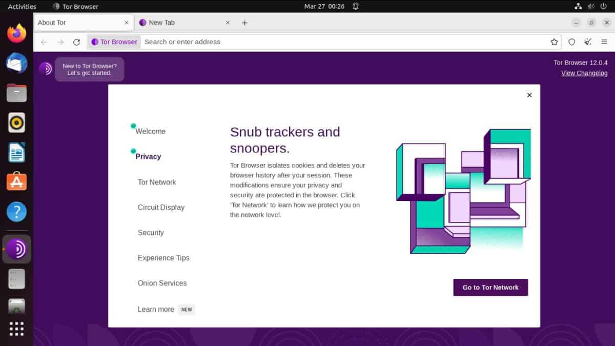Click the Tor Browser dock icon
Viewport: 615px width, 346px height.
pos(16,249)
